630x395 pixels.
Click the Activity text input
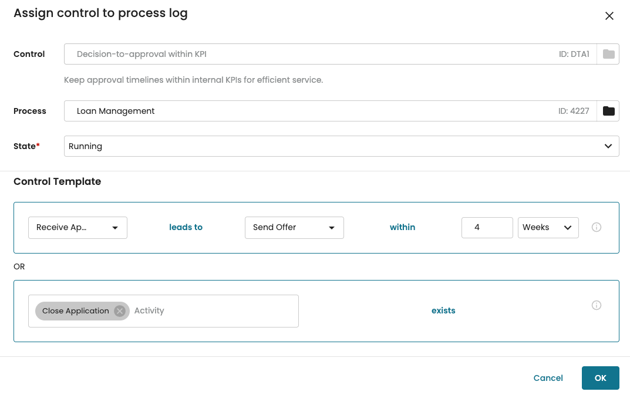click(211, 311)
